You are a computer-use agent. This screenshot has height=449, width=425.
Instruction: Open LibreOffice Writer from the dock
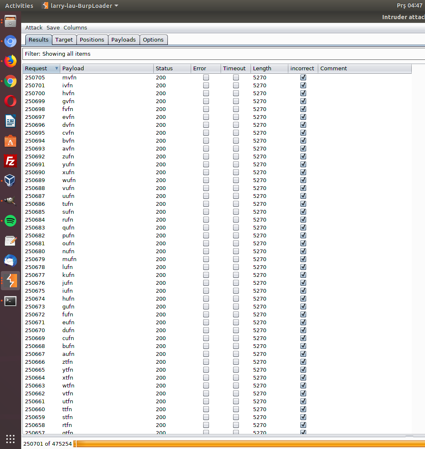[10, 121]
